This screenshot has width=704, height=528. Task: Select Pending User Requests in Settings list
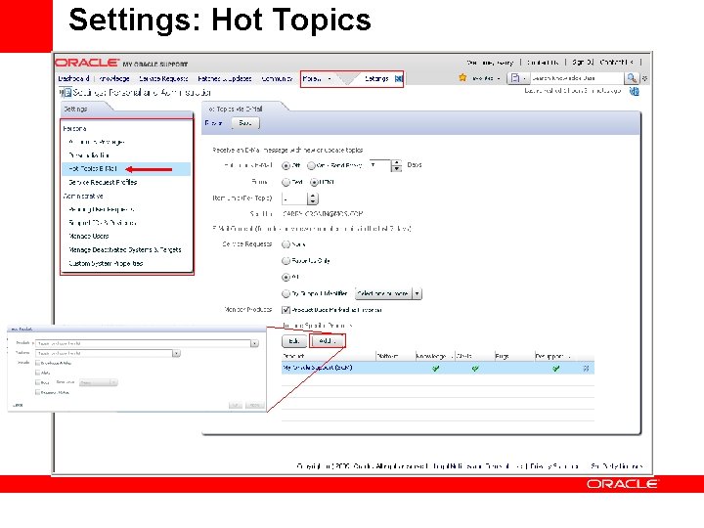pos(102,209)
